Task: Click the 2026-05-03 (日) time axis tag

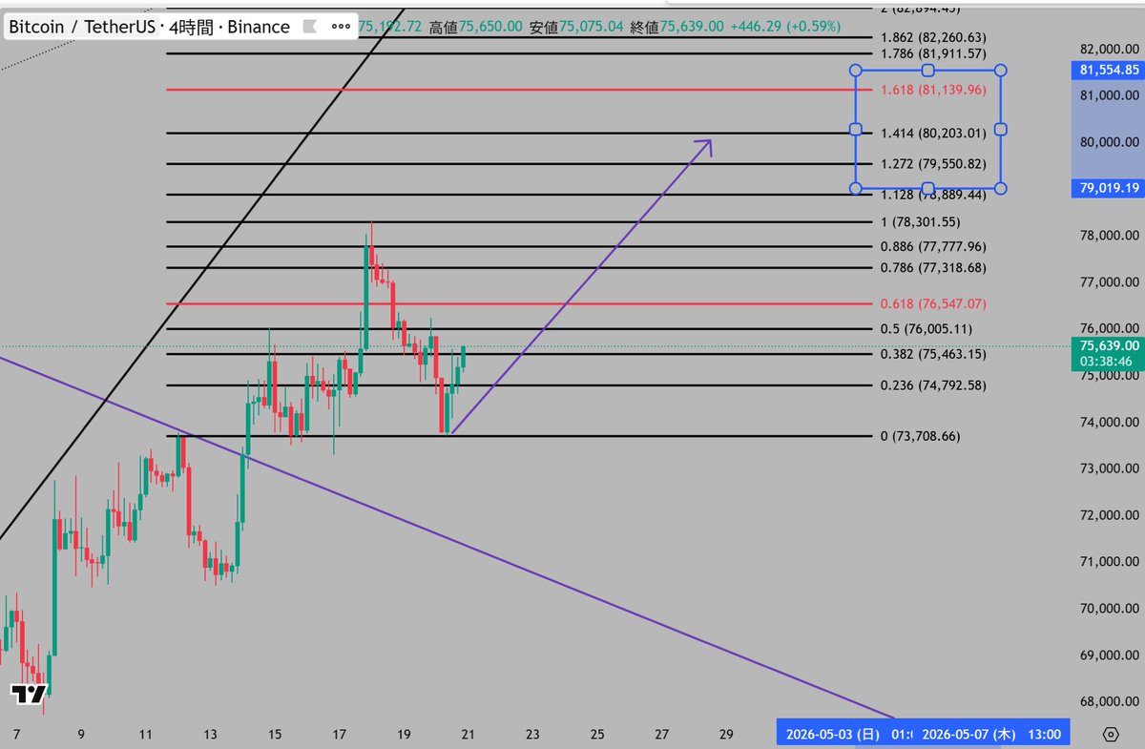Action: pyautogui.click(x=843, y=734)
